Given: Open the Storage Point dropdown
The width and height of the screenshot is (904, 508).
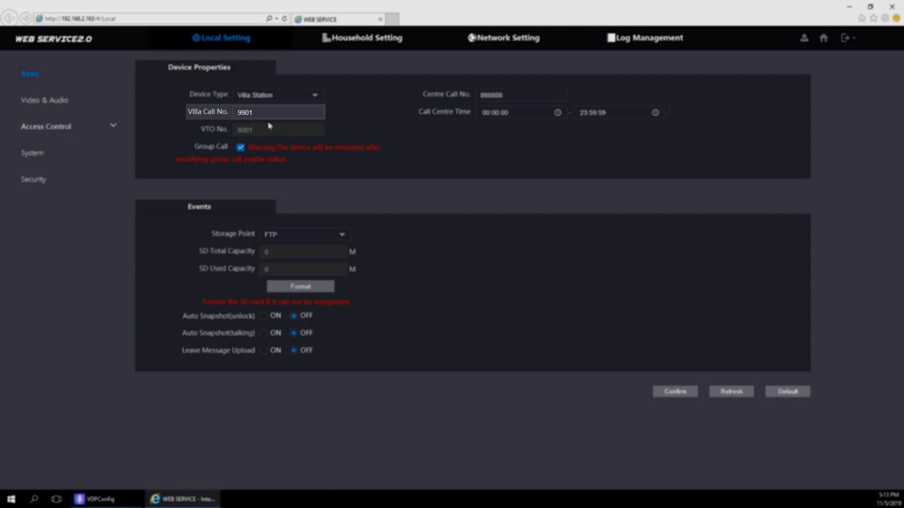Looking at the screenshot, I should click(305, 234).
